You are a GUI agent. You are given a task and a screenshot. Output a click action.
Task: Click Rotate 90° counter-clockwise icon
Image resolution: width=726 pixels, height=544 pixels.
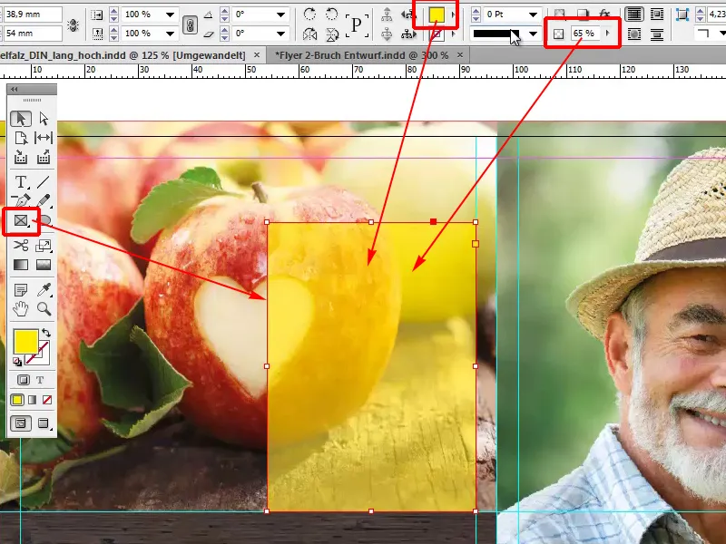(331, 15)
